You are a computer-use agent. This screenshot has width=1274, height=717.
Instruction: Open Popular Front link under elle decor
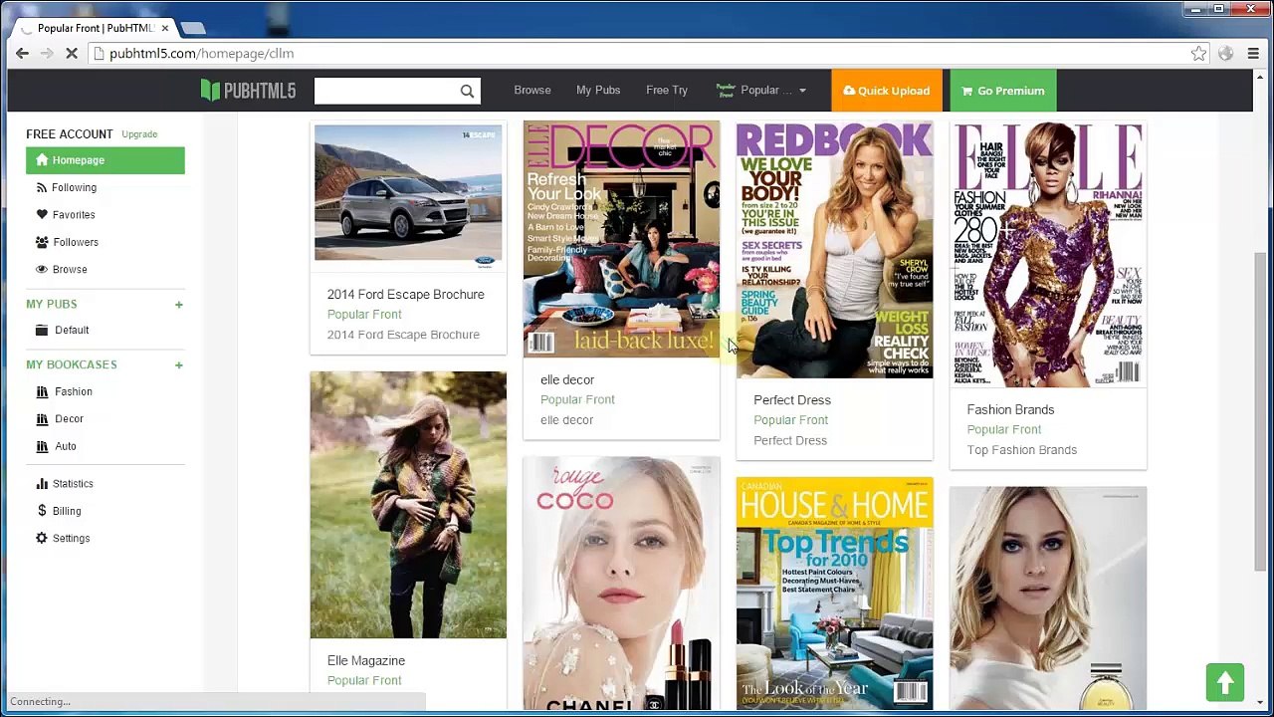[x=577, y=399]
